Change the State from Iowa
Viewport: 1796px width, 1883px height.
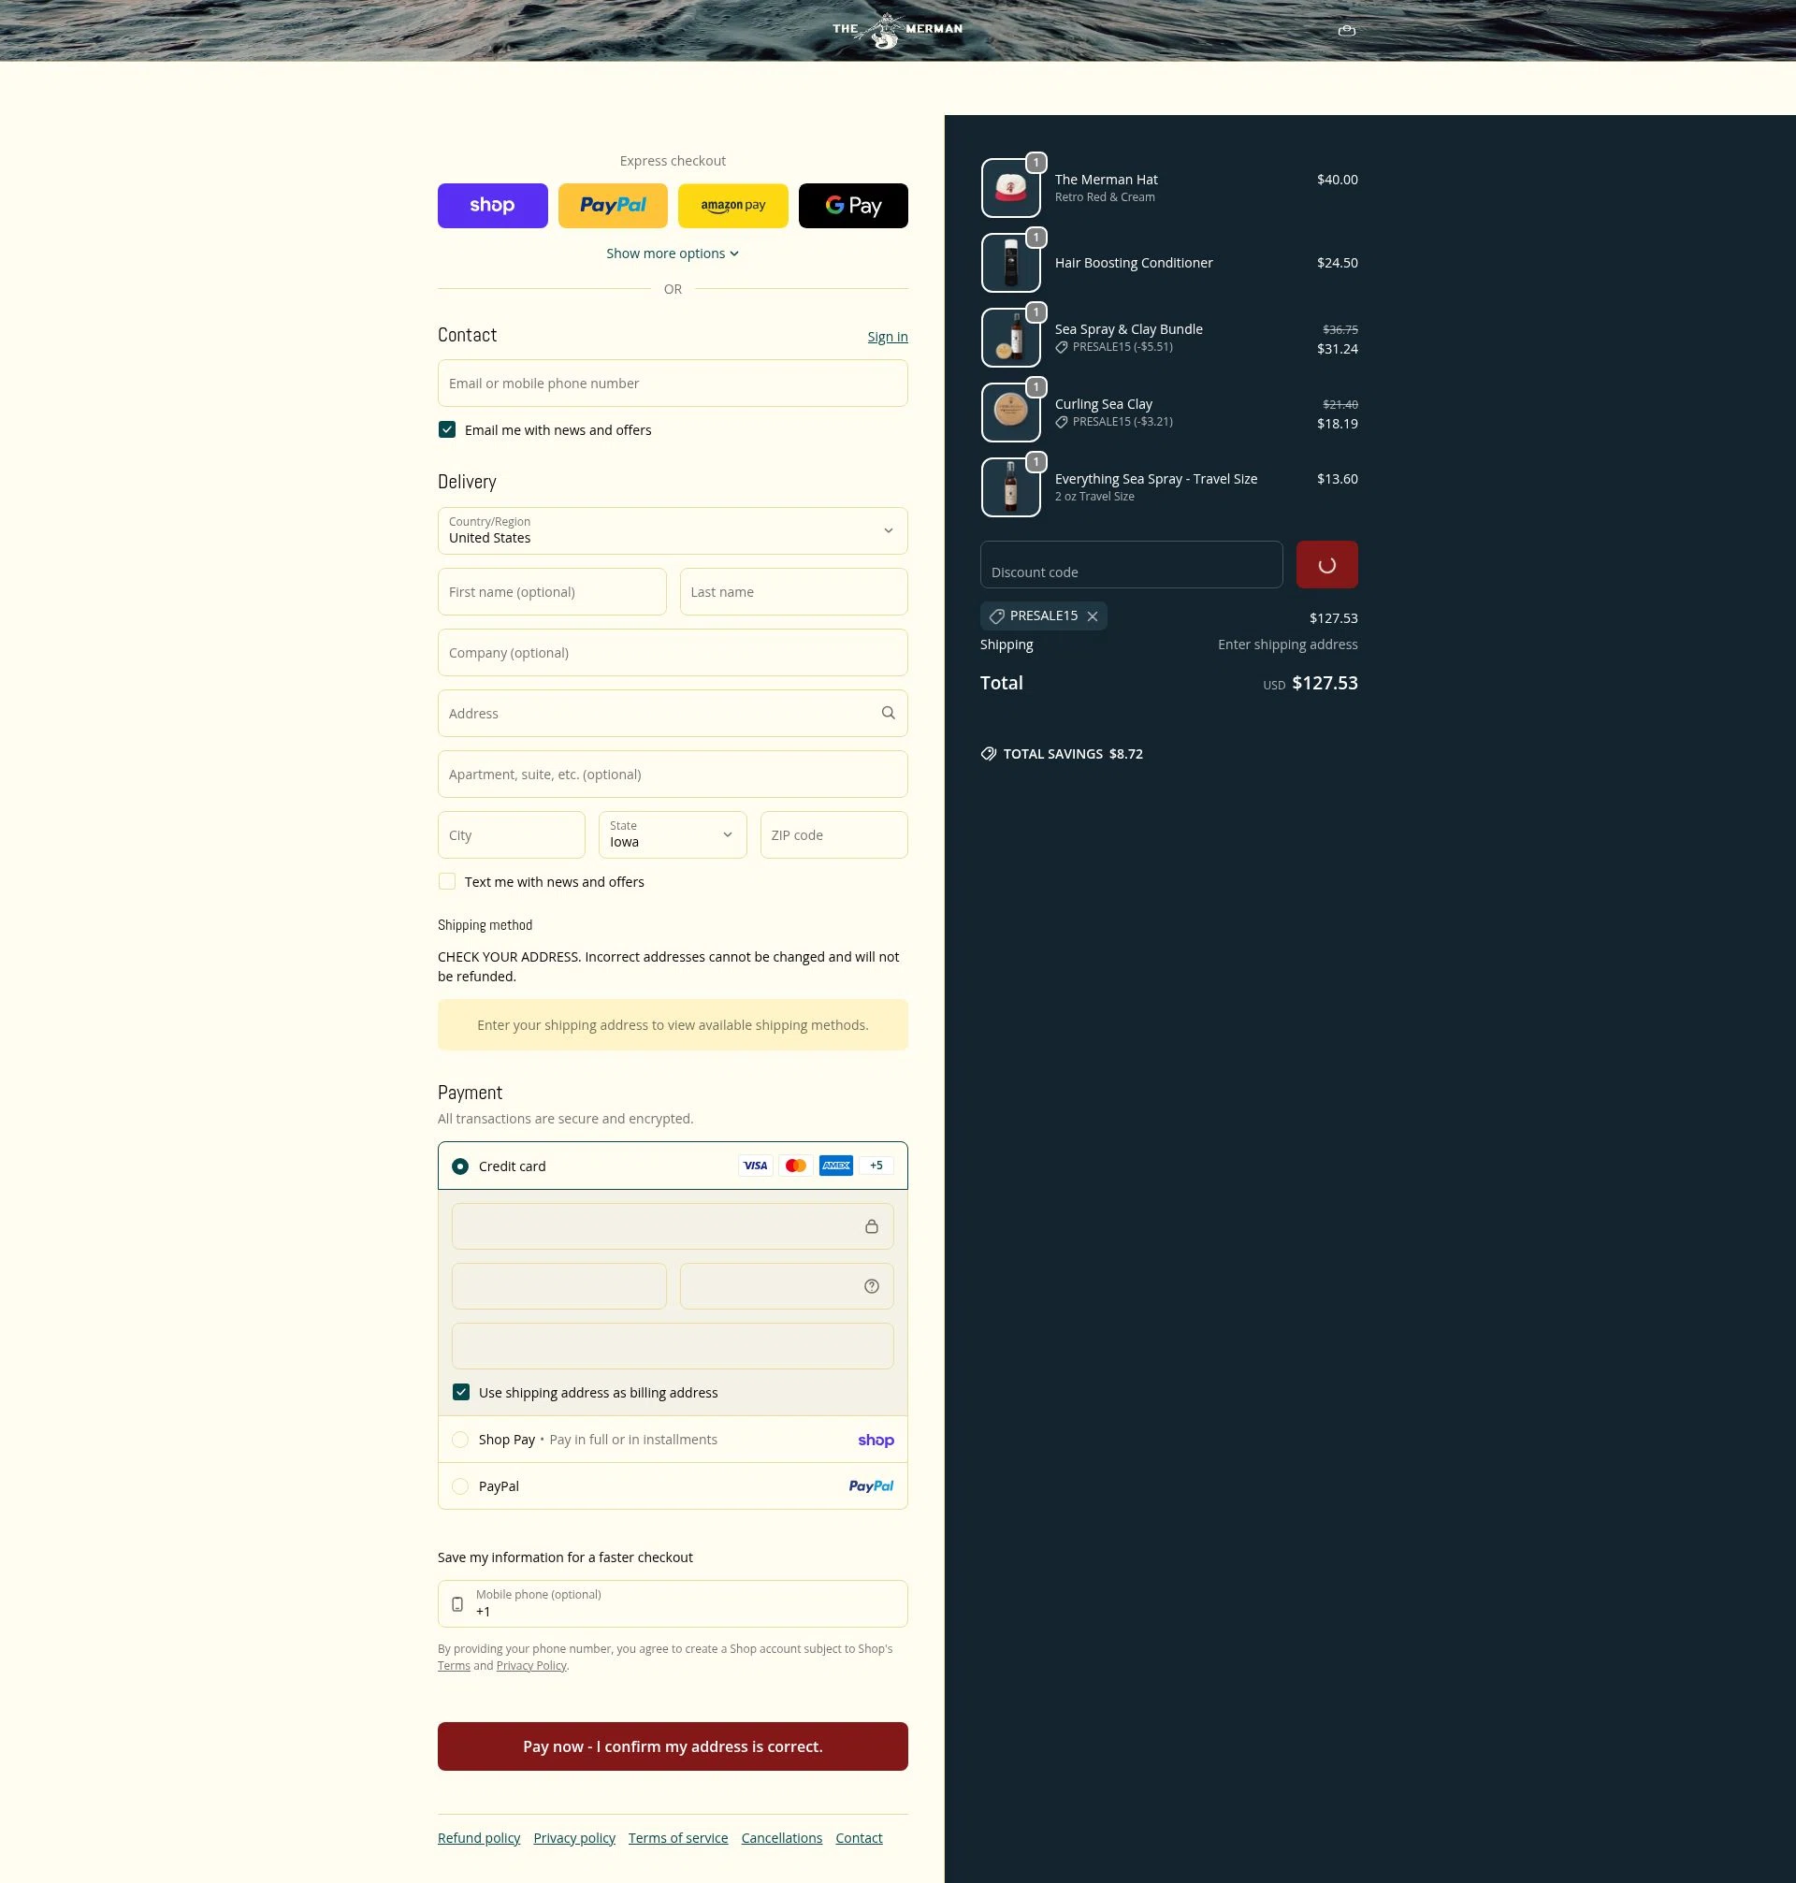tap(672, 834)
